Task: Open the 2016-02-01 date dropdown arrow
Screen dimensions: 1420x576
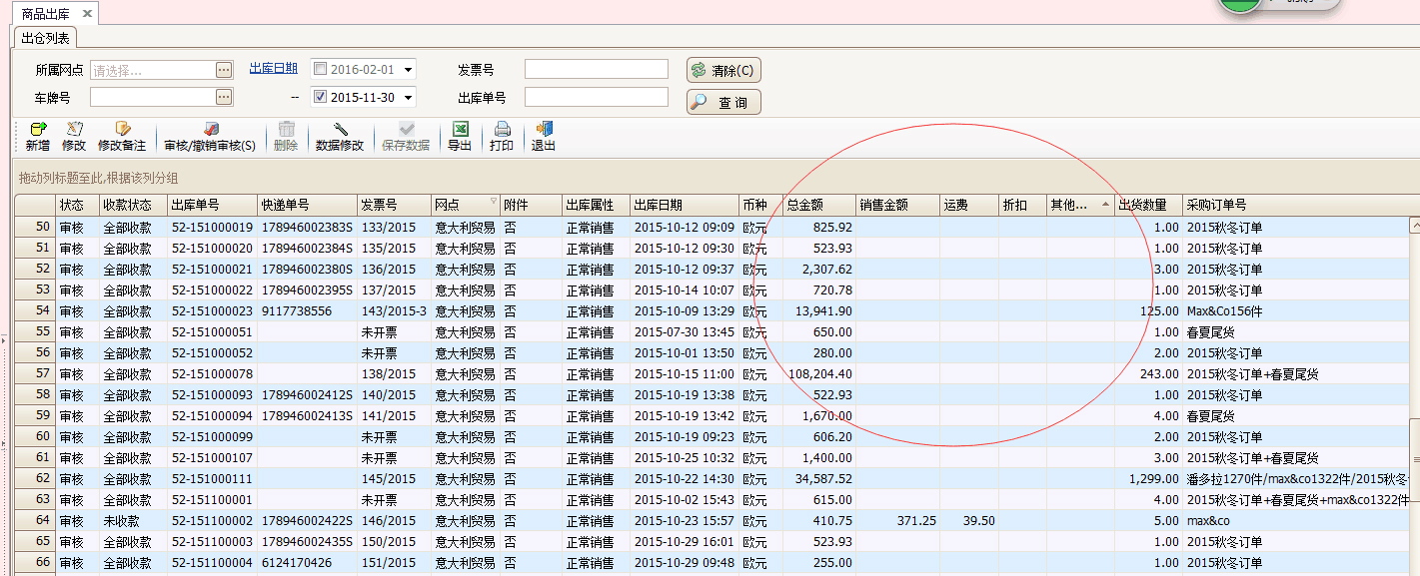Action: pyautogui.click(x=409, y=70)
